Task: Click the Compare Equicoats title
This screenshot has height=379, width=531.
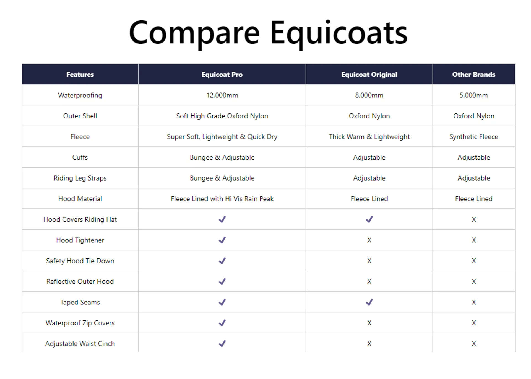Action: 268,33
